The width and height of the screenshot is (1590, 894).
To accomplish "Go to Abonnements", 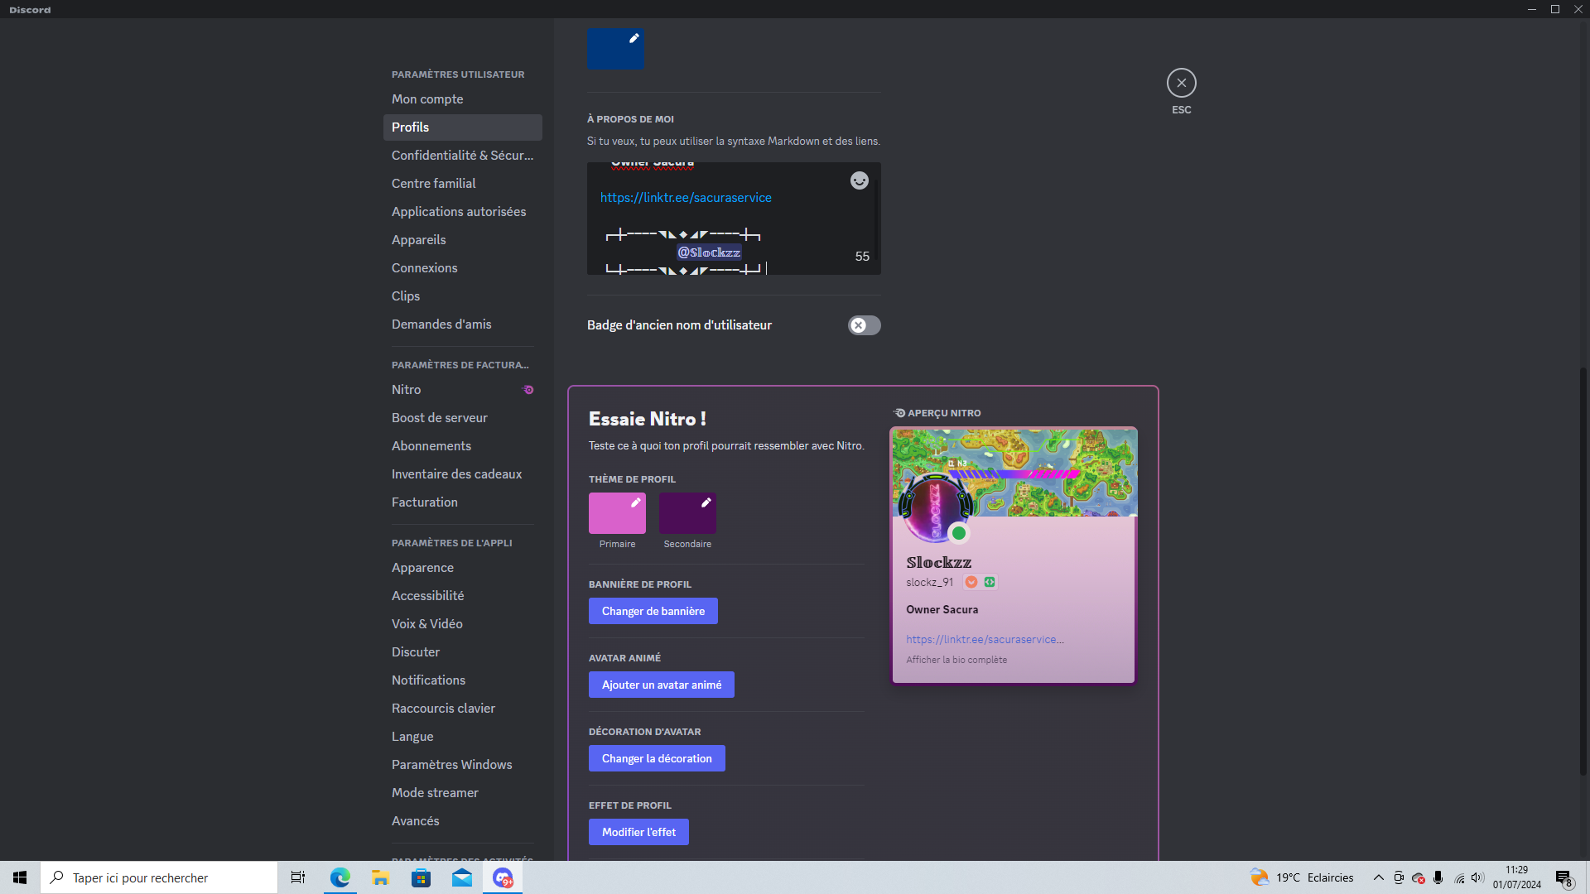I will pos(462,446).
